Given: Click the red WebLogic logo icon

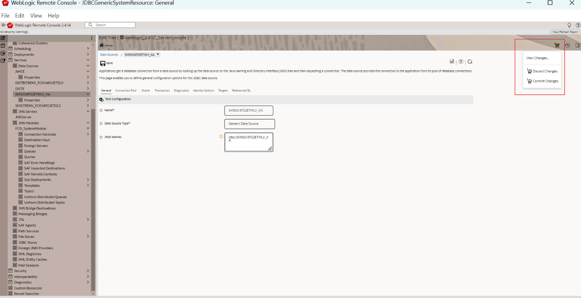Looking at the screenshot, I should tap(10, 25).
